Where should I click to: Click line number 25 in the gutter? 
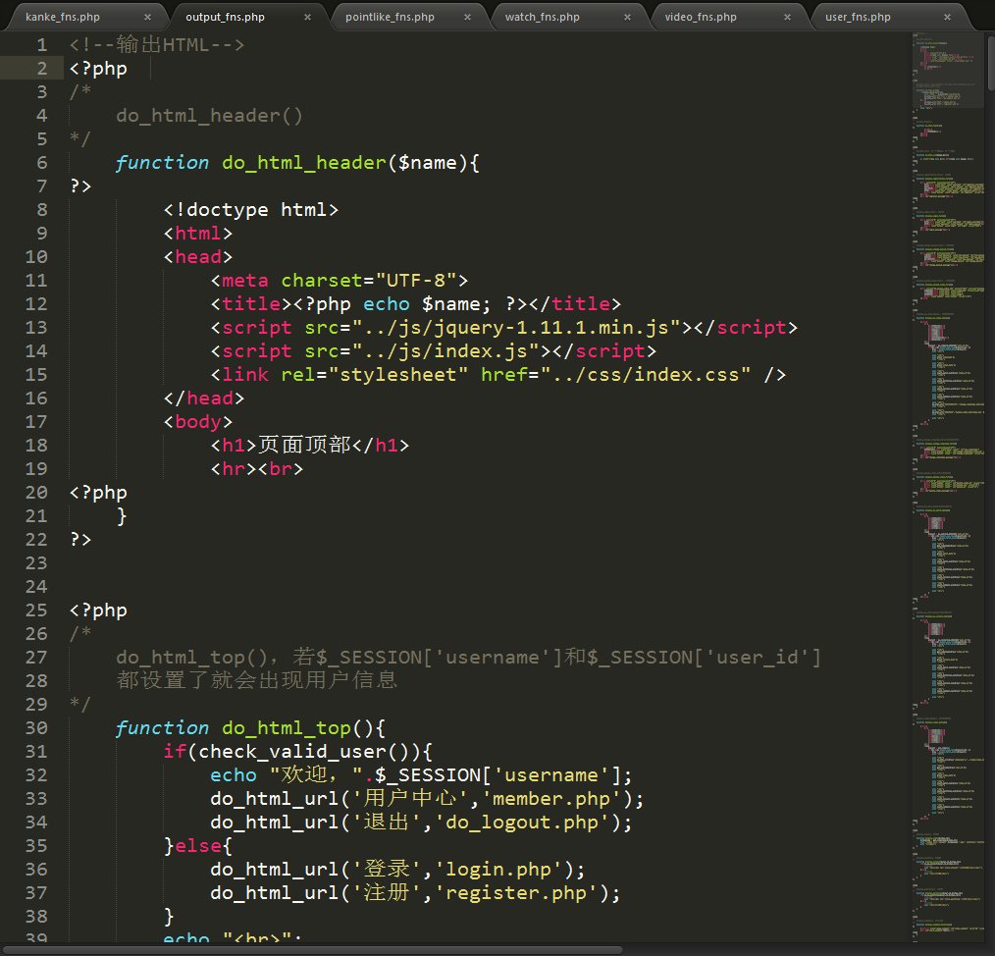click(x=36, y=611)
